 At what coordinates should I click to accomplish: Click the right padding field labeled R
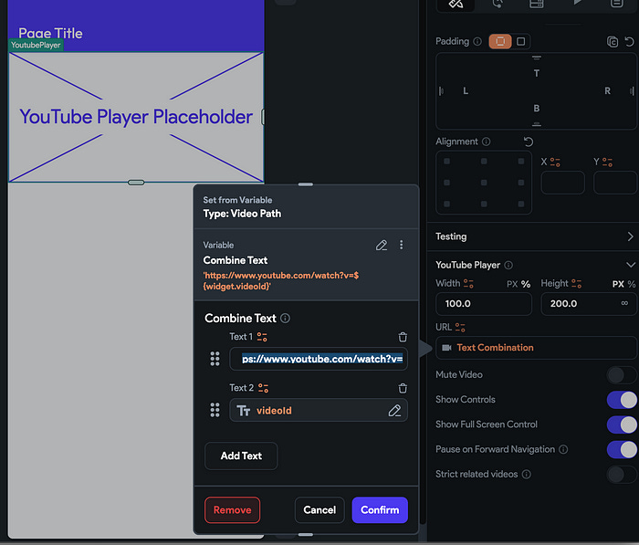pos(607,91)
